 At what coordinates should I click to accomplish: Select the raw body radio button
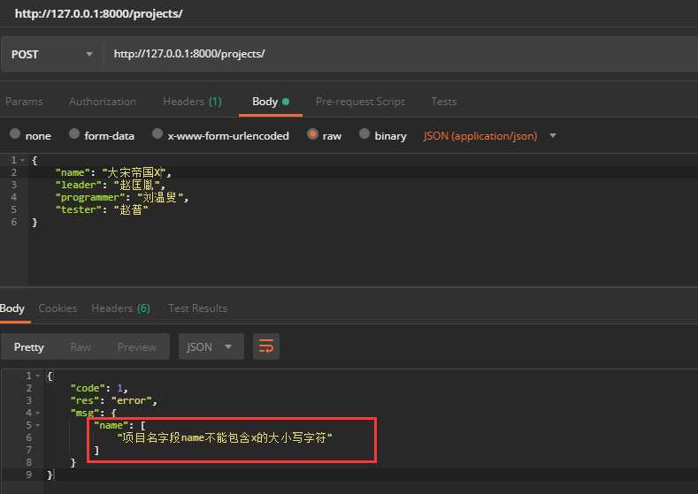coord(312,133)
